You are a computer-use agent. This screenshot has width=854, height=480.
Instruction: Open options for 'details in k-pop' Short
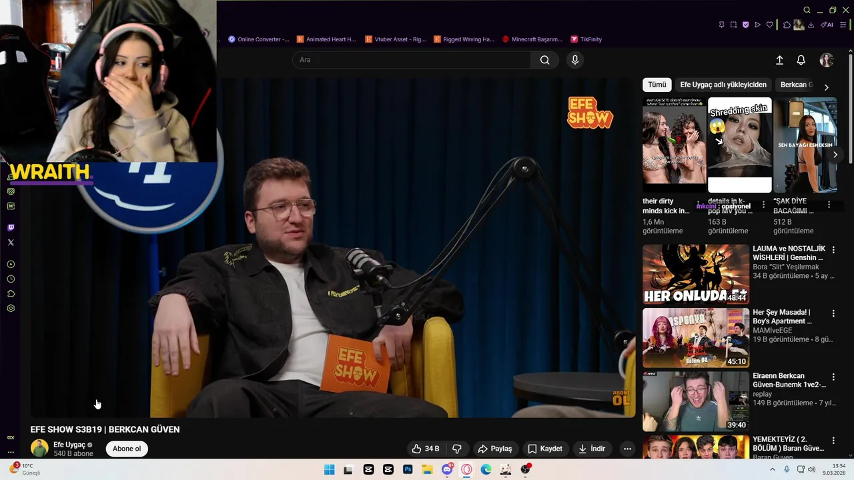(x=763, y=205)
